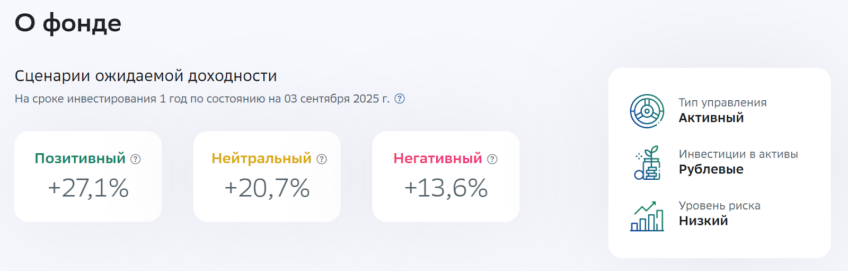This screenshot has width=848, height=271.
Task: Click the bar chart risk level icon
Action: 647,216
